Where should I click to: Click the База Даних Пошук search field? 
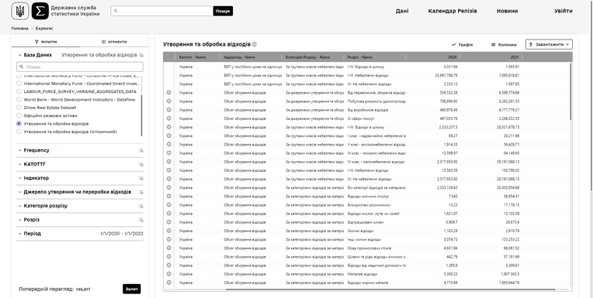pos(80,67)
